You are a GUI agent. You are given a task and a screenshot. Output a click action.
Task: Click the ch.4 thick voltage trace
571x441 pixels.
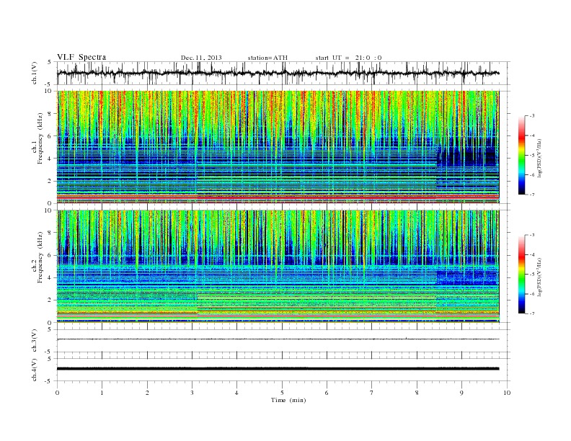[x=278, y=369]
